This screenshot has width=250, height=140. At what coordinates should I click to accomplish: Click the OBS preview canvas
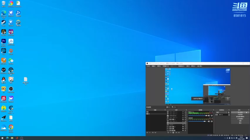point(197,86)
